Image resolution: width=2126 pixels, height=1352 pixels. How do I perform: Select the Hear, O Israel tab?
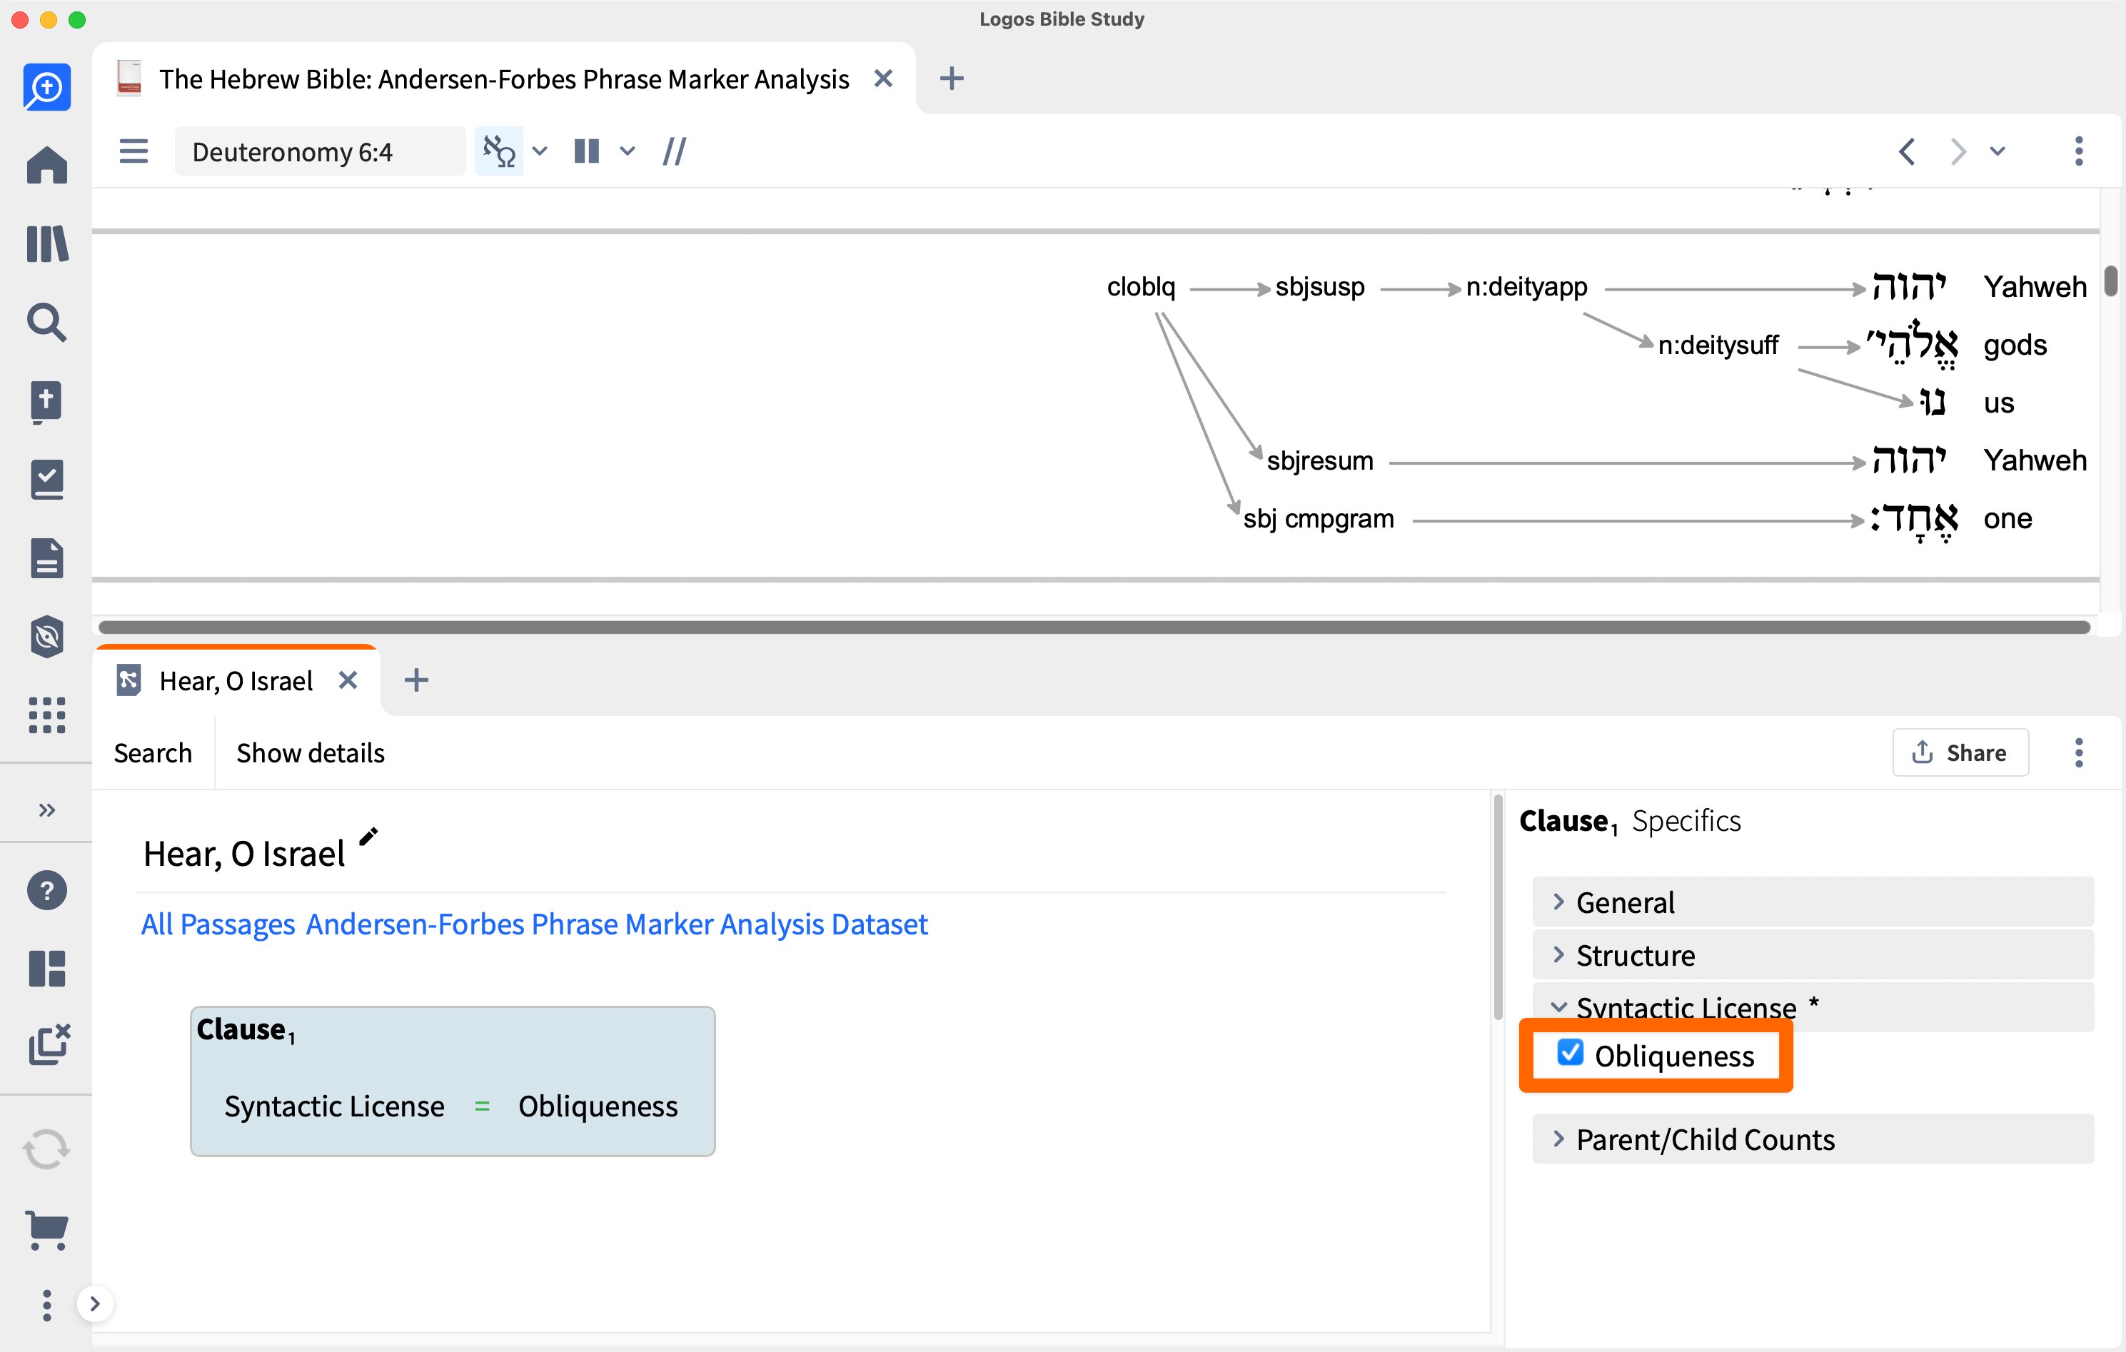(x=236, y=681)
